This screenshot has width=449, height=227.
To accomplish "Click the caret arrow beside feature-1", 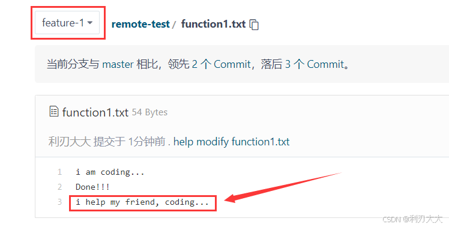I will (90, 23).
